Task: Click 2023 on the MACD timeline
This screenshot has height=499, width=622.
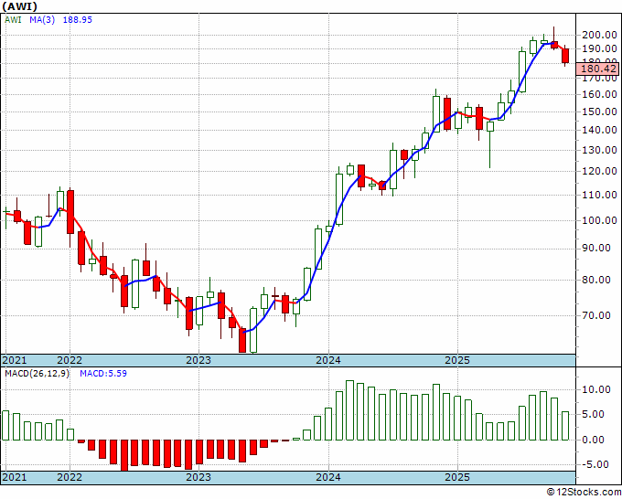Action: click(x=198, y=477)
